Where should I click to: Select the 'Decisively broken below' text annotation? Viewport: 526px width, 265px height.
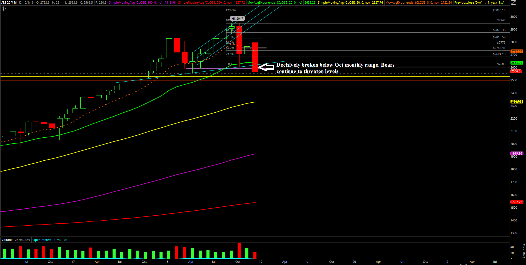[x=335, y=68]
